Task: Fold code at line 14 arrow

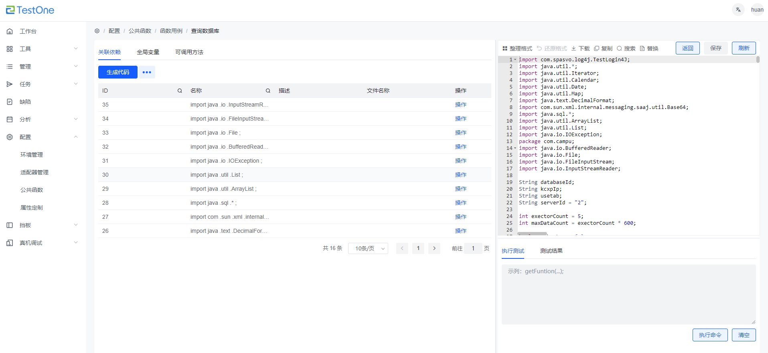Action: [x=515, y=148]
